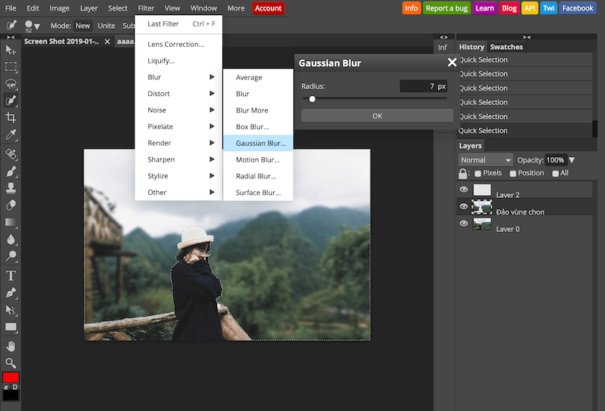Click the Report a bug button
Image resolution: width=605 pixels, height=411 pixels.
pyautogui.click(x=446, y=8)
